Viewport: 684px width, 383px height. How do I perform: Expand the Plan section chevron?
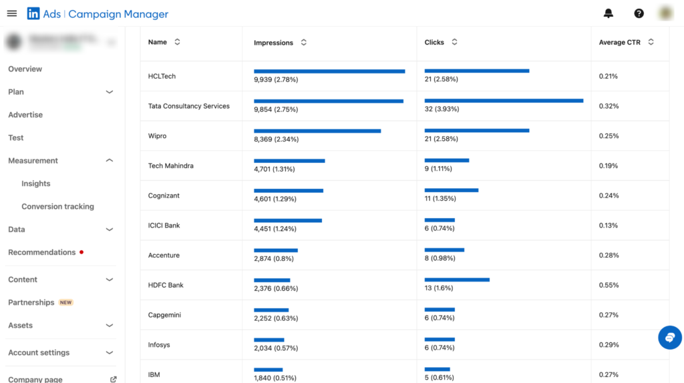coord(110,92)
